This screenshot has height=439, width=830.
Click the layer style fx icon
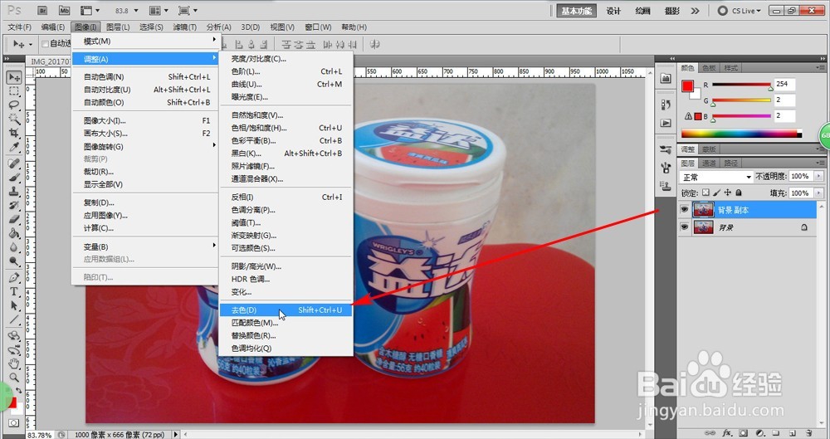coord(727,433)
